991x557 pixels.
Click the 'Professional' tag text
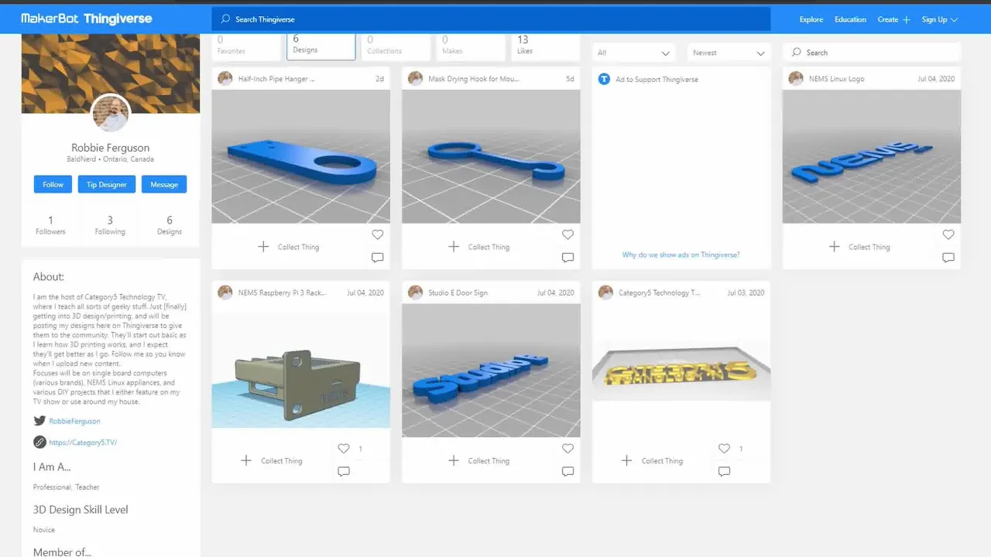52,487
